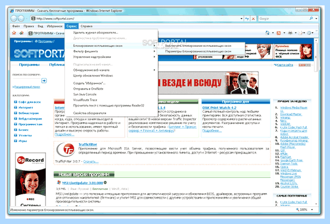Click the Print icon in command bar
The height and width of the screenshot is (224, 330).
pos(290,33)
